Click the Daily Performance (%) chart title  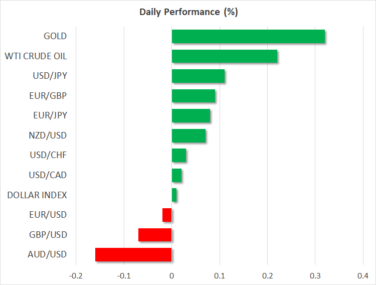(x=188, y=12)
